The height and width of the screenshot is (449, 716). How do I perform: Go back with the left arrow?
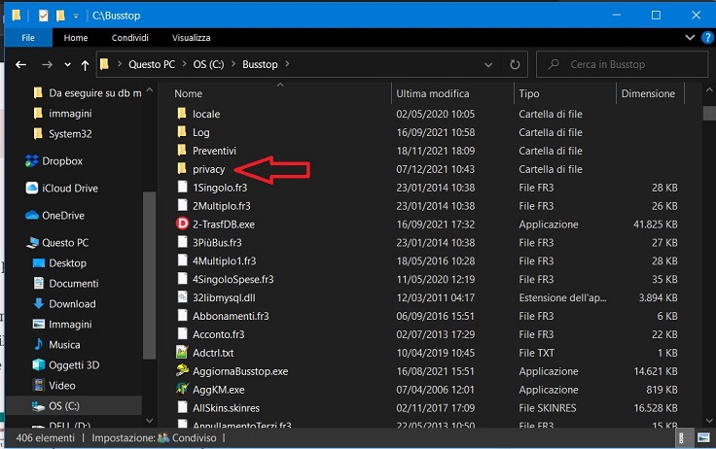point(20,65)
